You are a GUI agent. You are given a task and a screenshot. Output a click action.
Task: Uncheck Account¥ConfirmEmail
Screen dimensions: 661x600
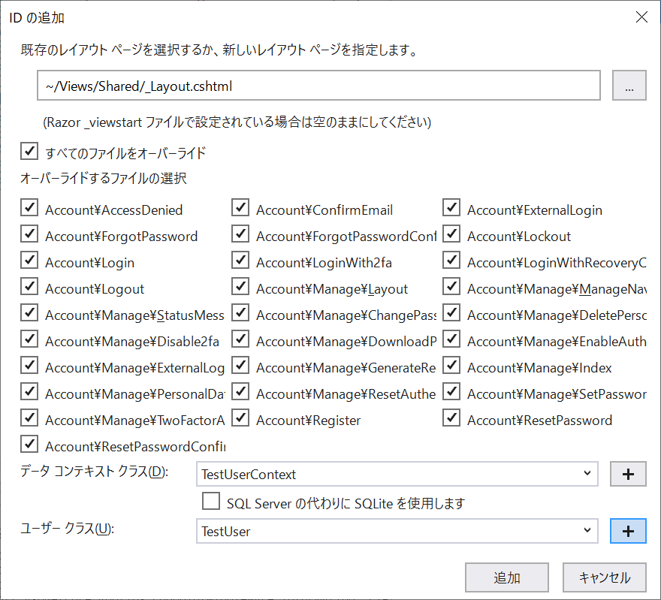(240, 208)
